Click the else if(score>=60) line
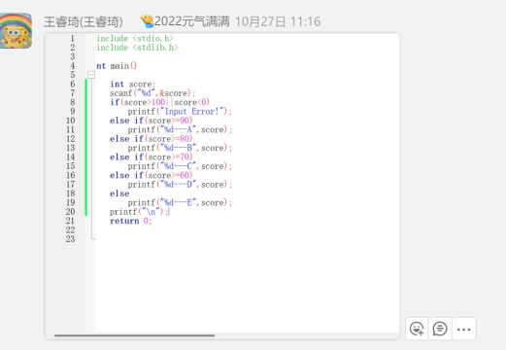The width and height of the screenshot is (506, 350). click(x=152, y=175)
